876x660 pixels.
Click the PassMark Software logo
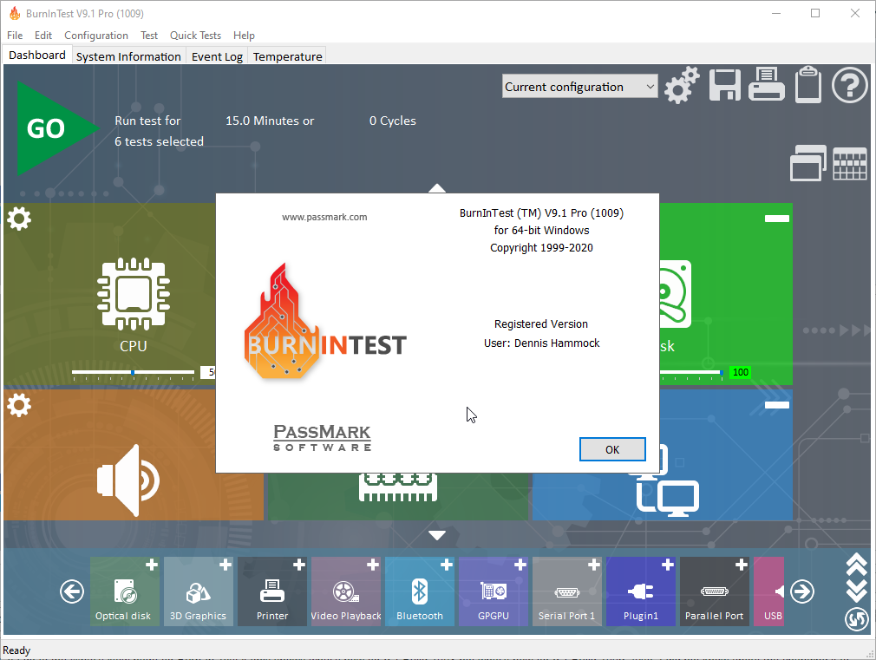coord(323,438)
